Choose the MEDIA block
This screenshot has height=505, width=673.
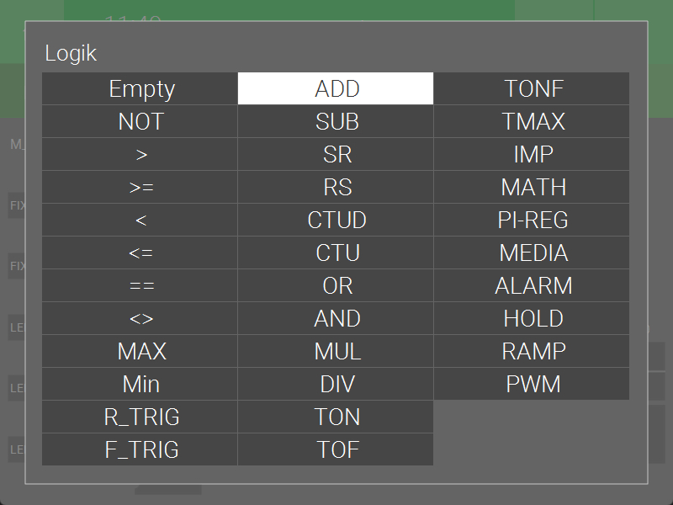pos(532,252)
